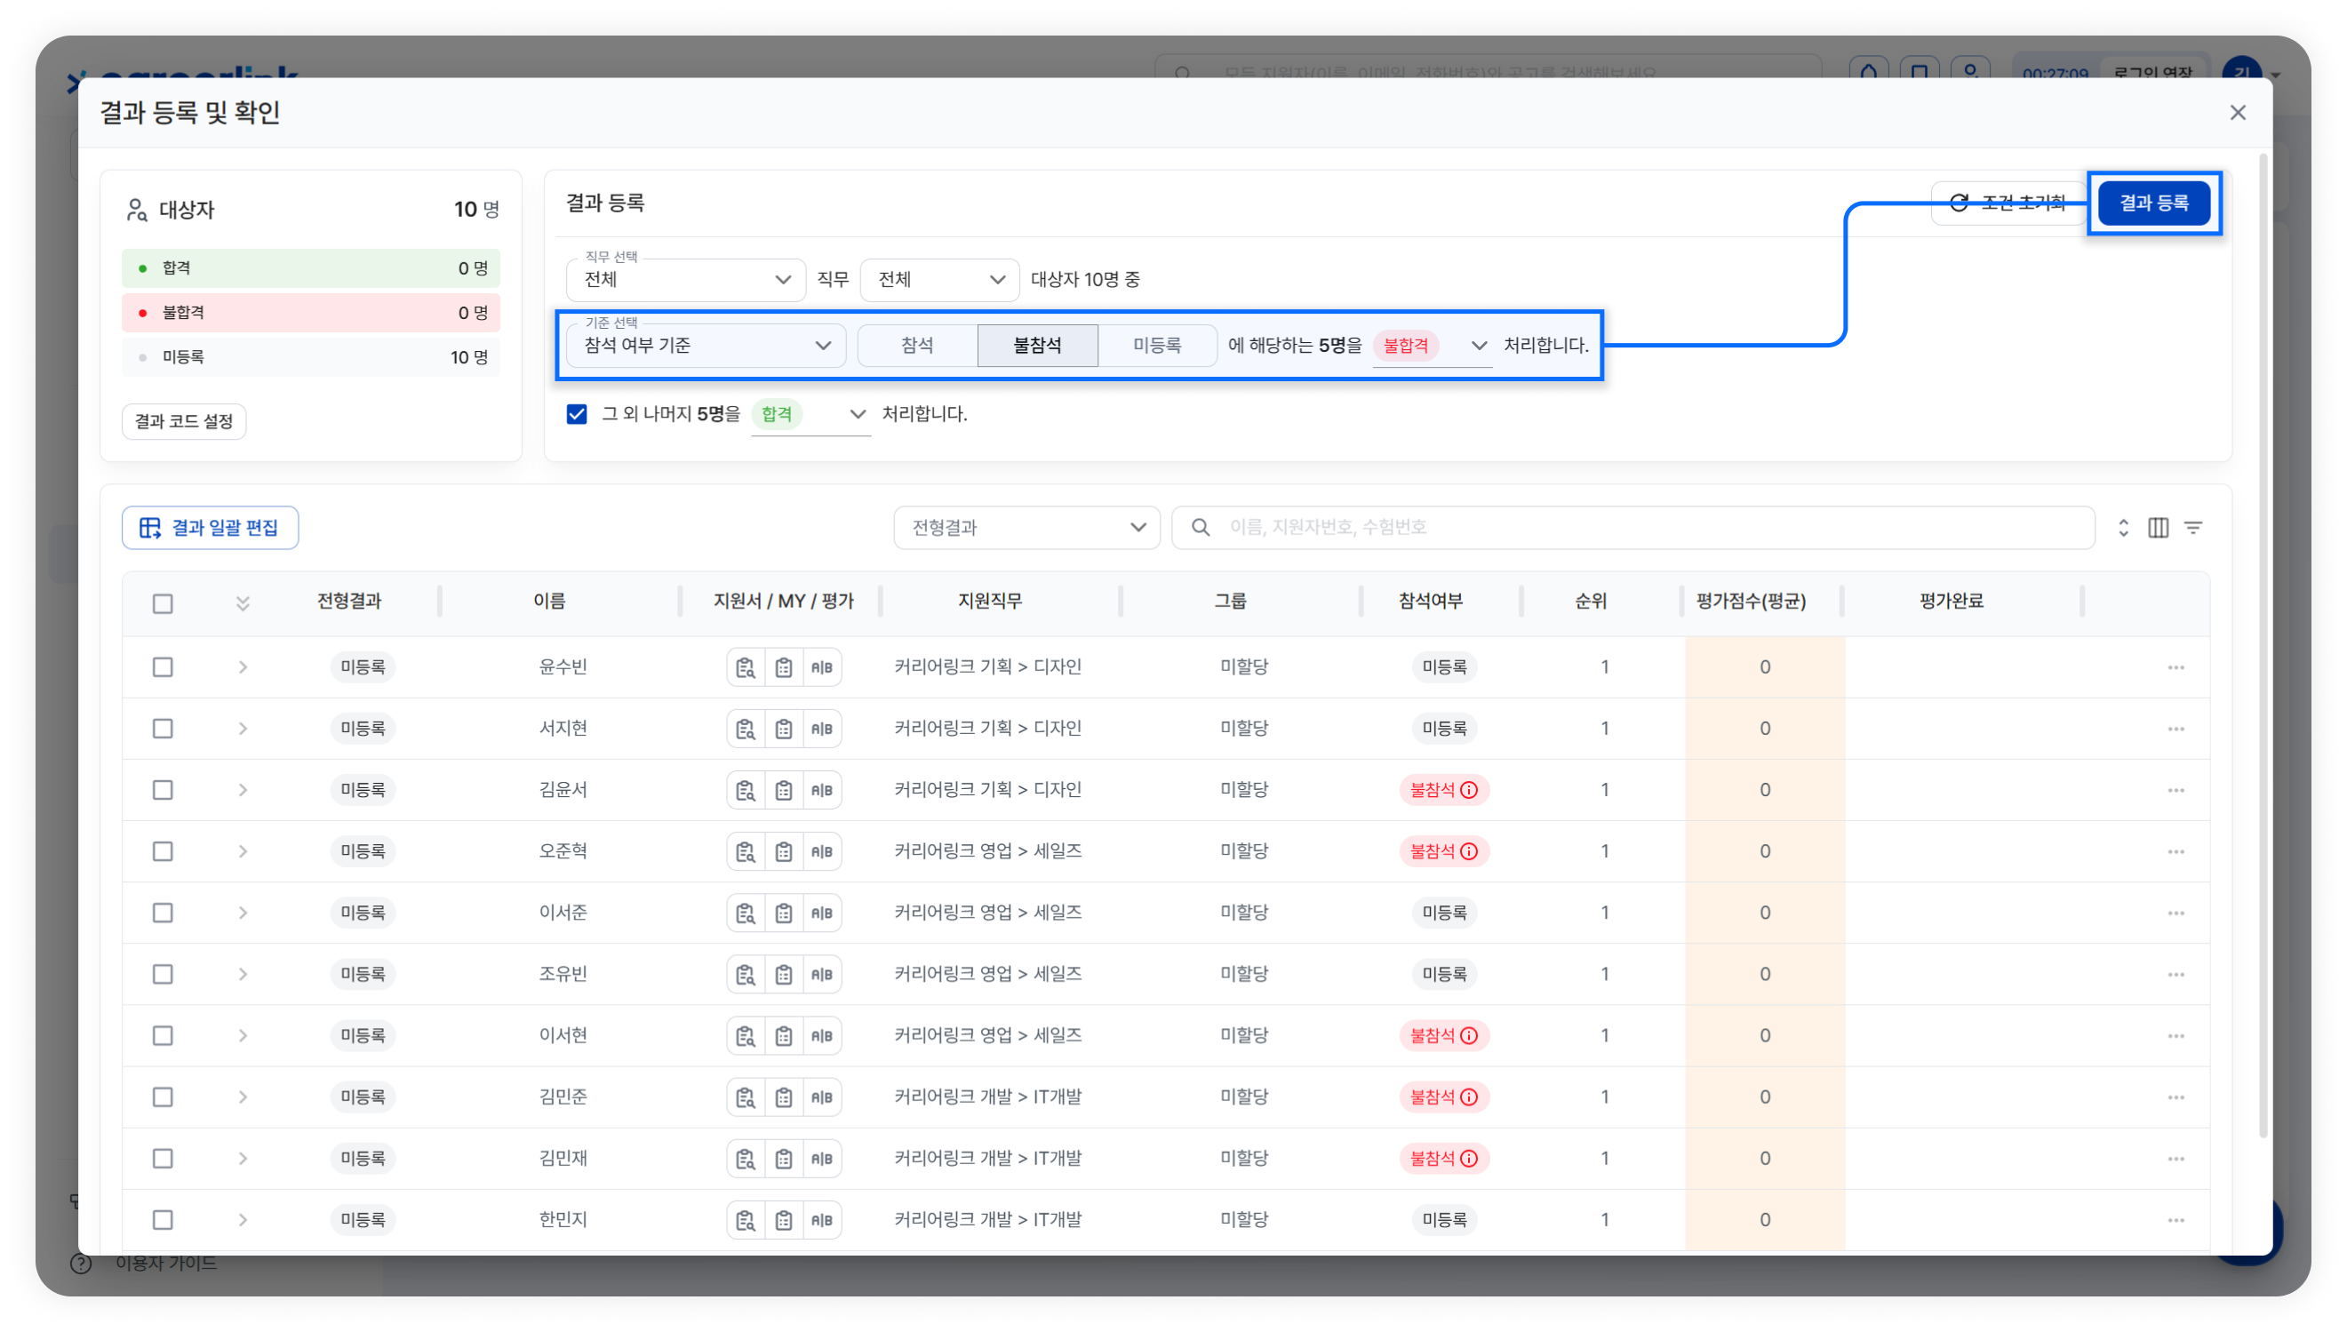
Task: Focus the name/applicant number search field
Action: pyautogui.click(x=1633, y=527)
